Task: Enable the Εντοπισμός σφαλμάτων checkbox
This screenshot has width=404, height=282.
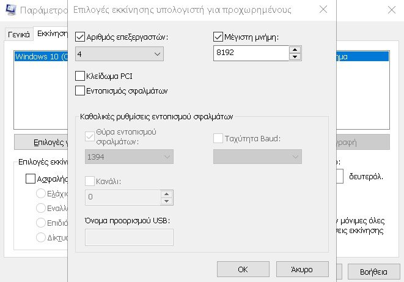Action: click(x=79, y=91)
